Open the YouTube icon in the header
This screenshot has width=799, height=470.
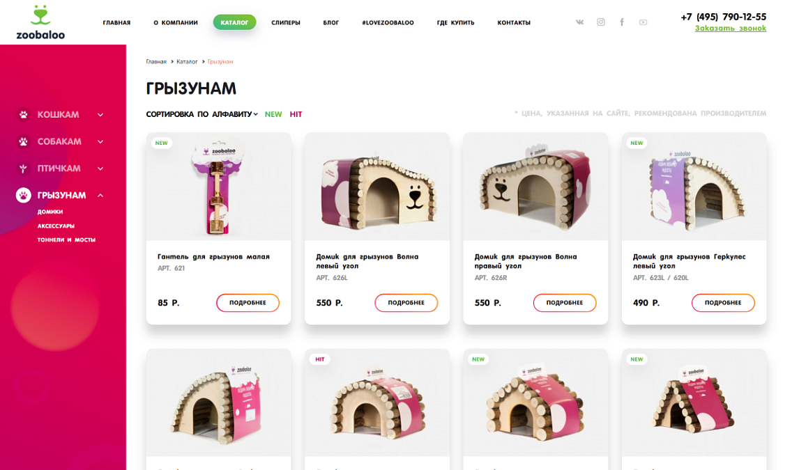[x=643, y=22]
